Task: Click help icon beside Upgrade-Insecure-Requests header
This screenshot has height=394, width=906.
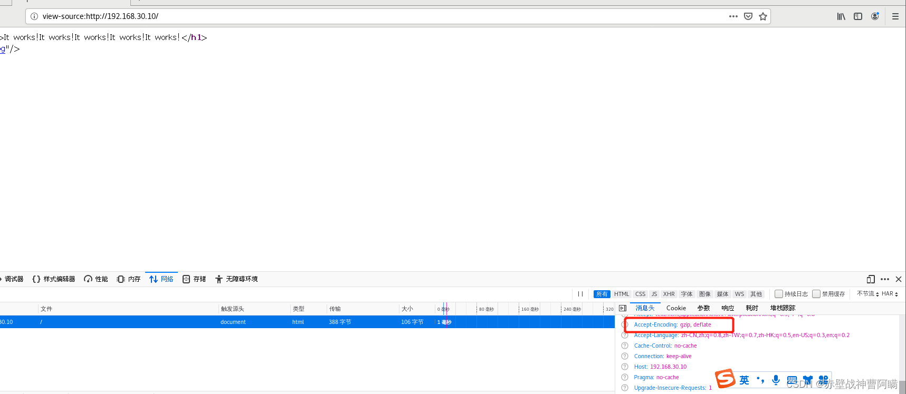Action: 625,388
